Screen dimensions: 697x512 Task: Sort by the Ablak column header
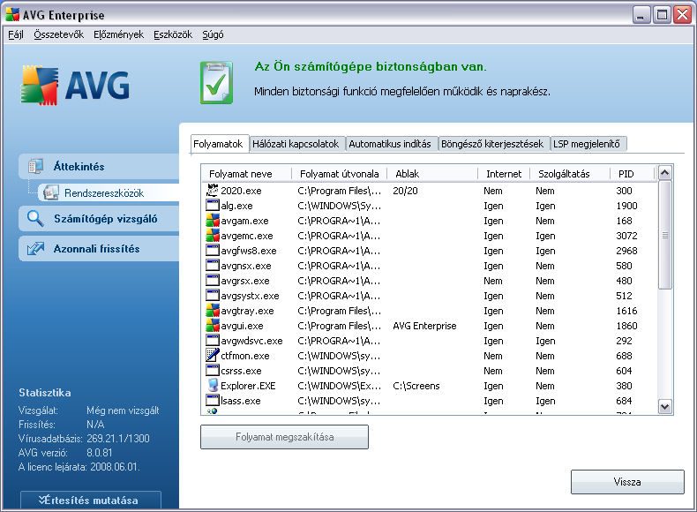(432, 174)
